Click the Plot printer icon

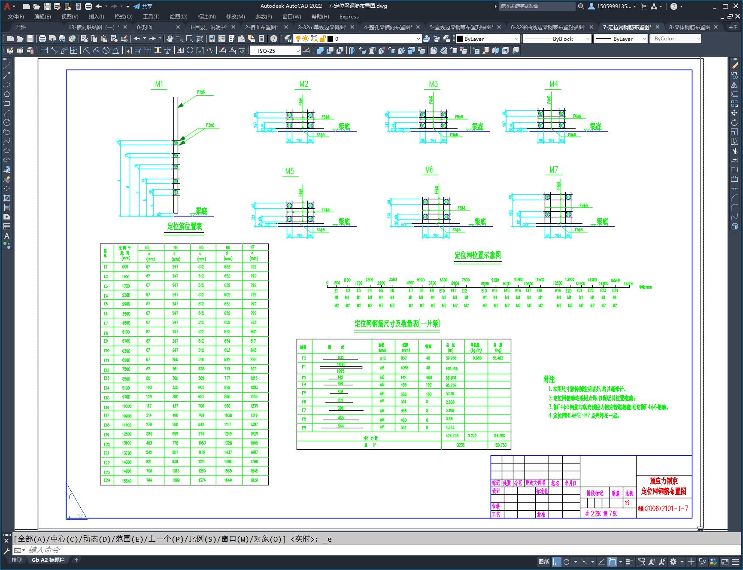42,39
